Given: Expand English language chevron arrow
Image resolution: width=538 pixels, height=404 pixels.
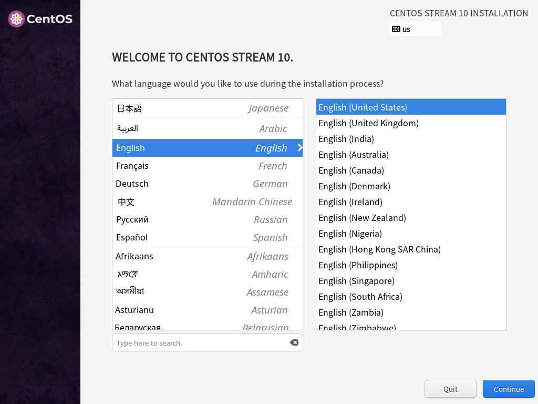Looking at the screenshot, I should click(300, 148).
